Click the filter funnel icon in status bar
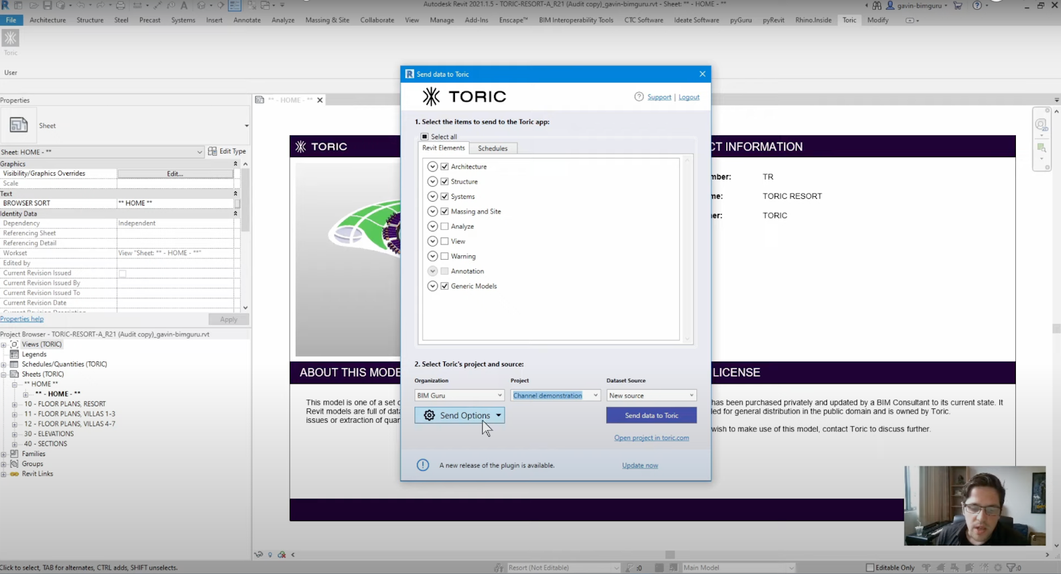The image size is (1061, 574). [x=1011, y=568]
